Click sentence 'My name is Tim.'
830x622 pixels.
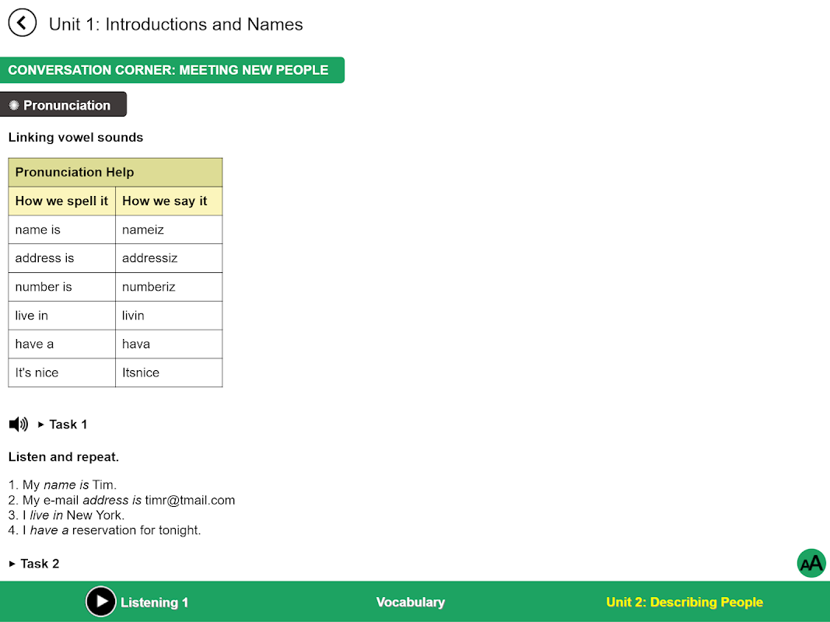(x=62, y=485)
